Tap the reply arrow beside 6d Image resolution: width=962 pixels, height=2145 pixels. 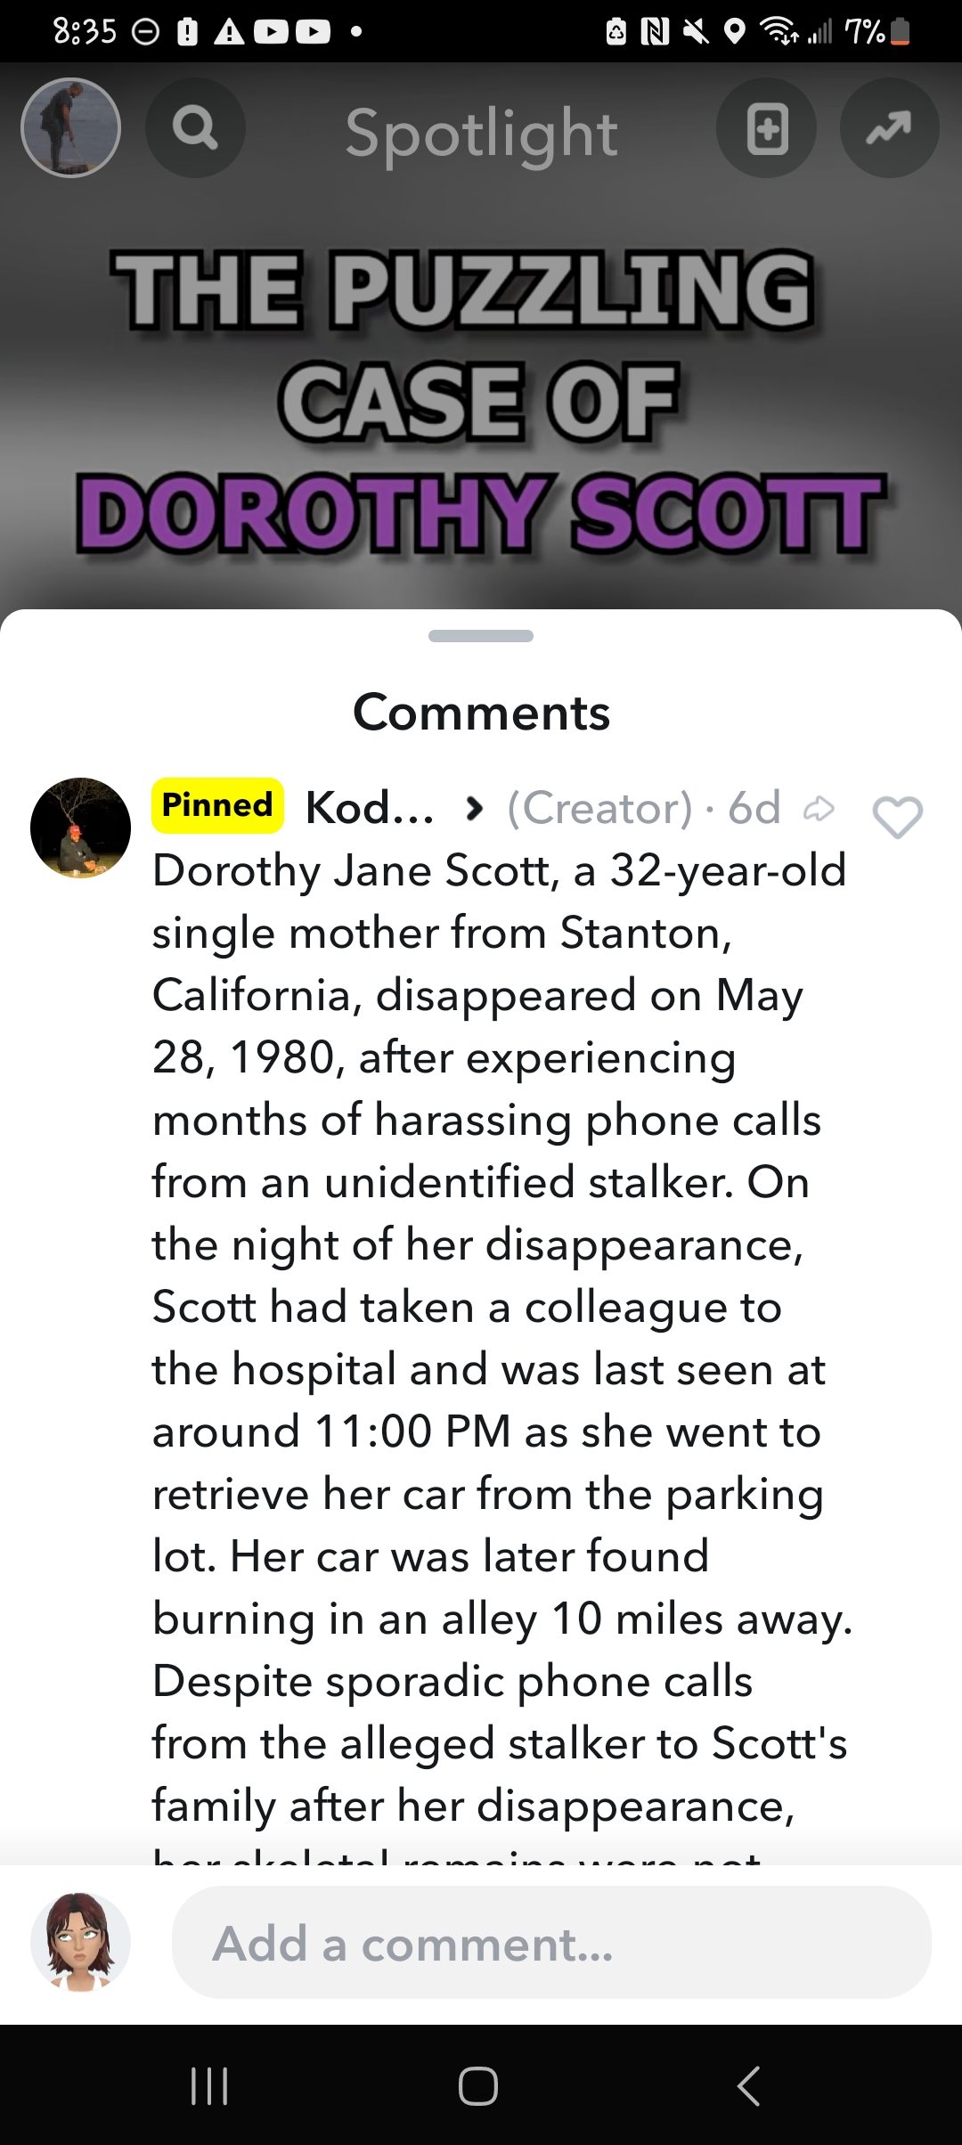coord(819,809)
